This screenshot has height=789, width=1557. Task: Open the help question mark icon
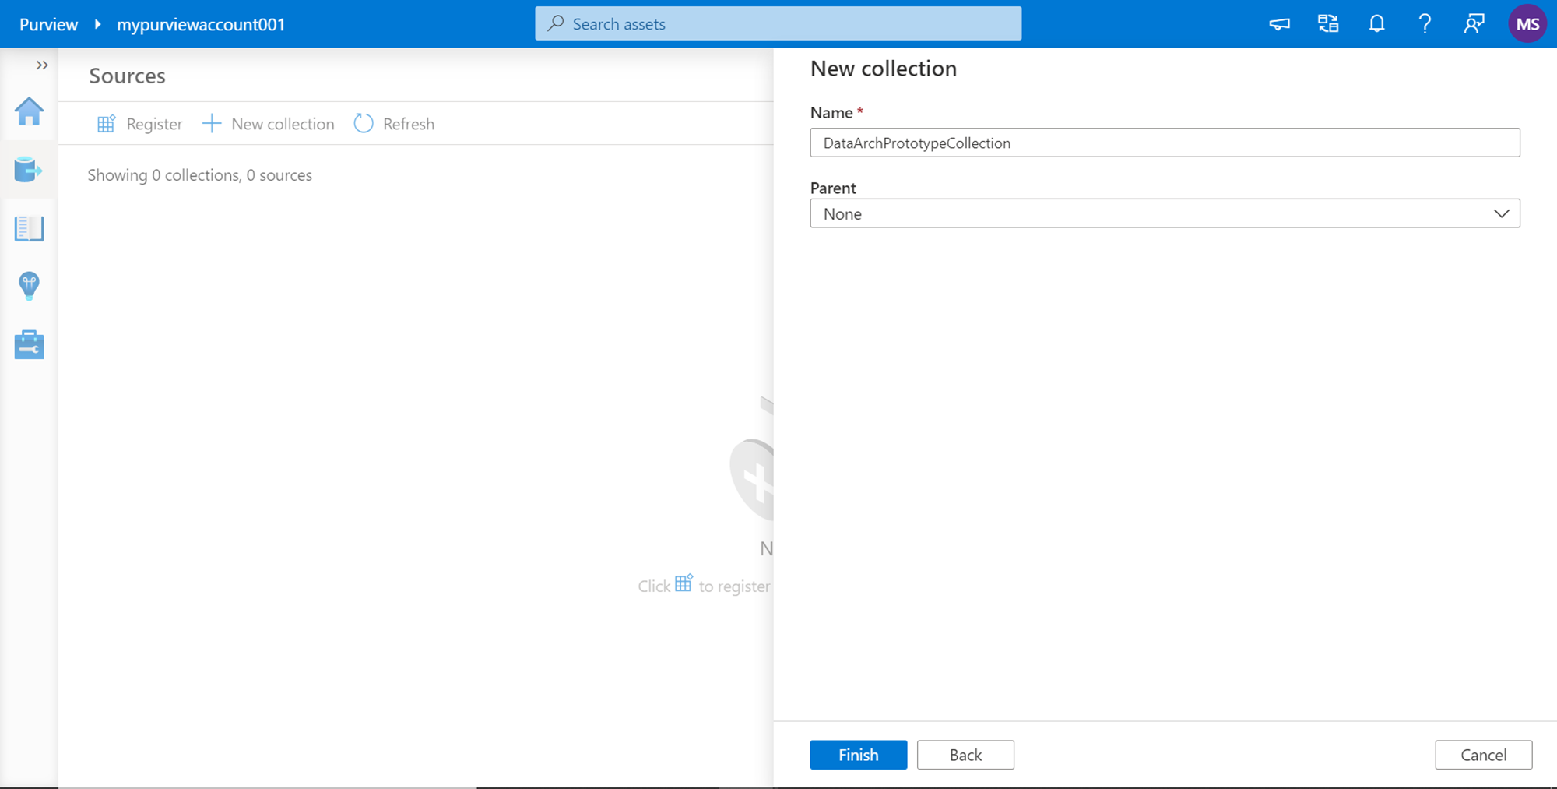pos(1425,24)
